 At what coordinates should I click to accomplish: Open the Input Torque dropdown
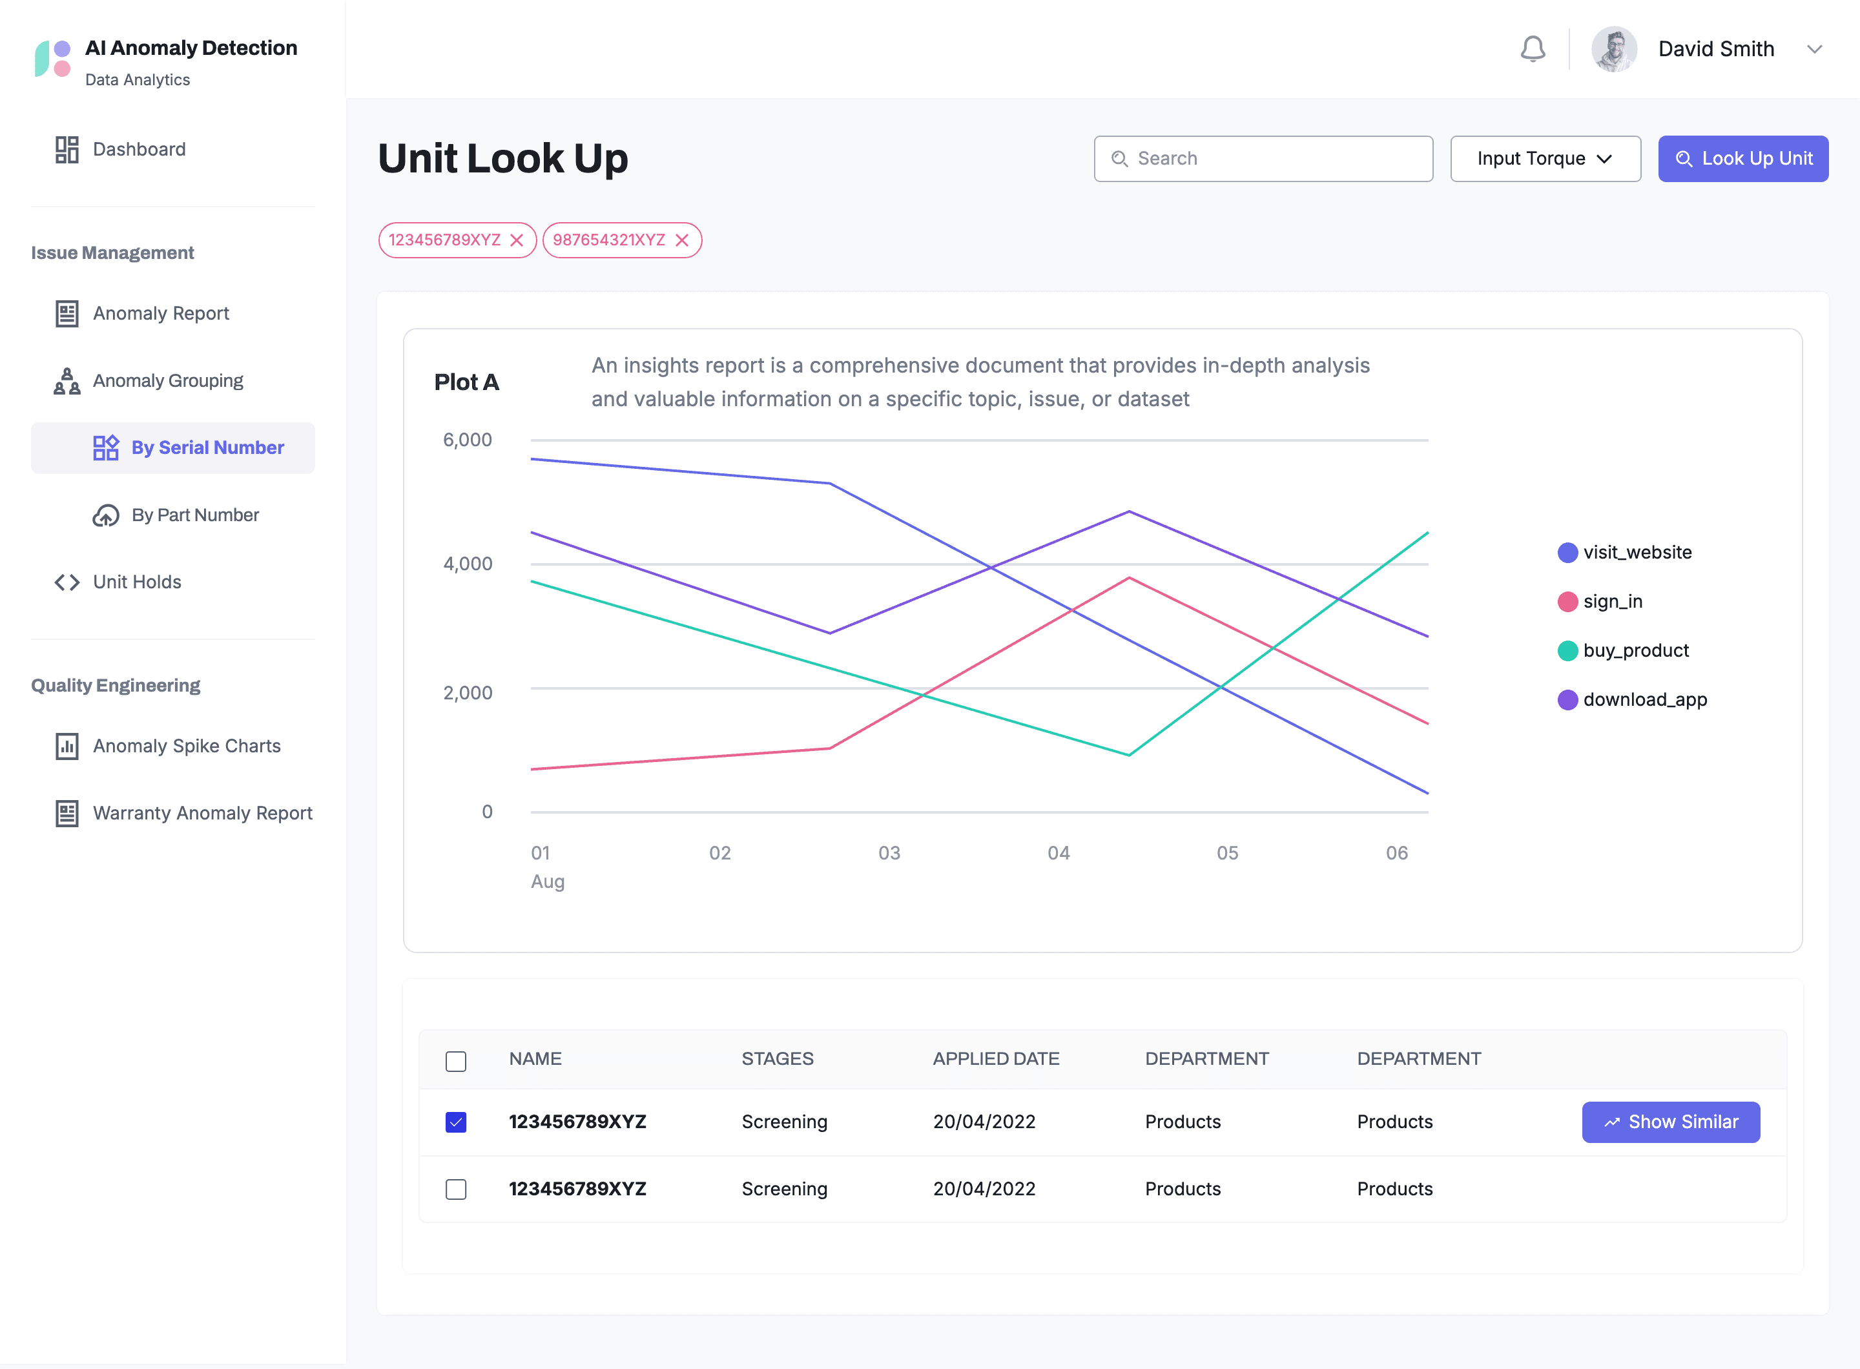pos(1545,158)
